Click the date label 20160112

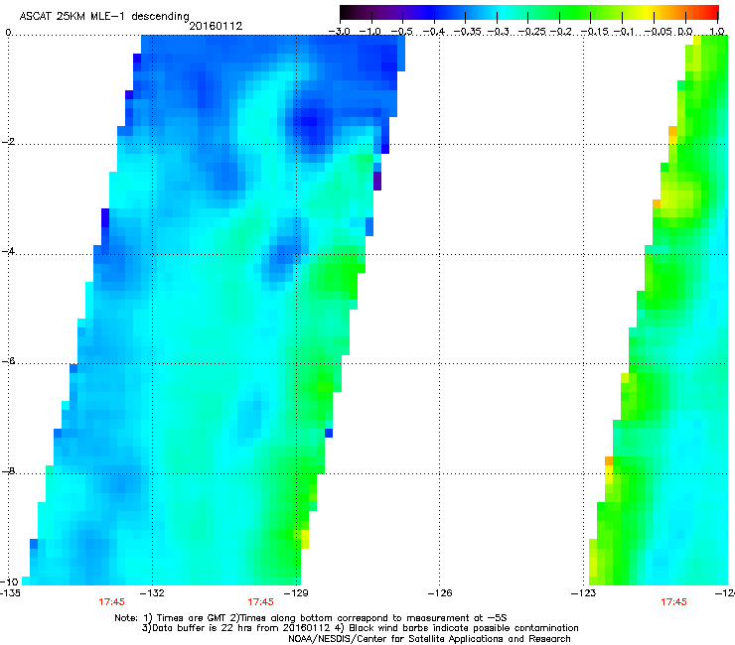[216, 26]
